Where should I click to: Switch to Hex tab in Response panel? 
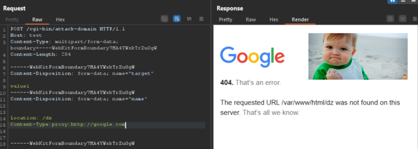(274, 20)
